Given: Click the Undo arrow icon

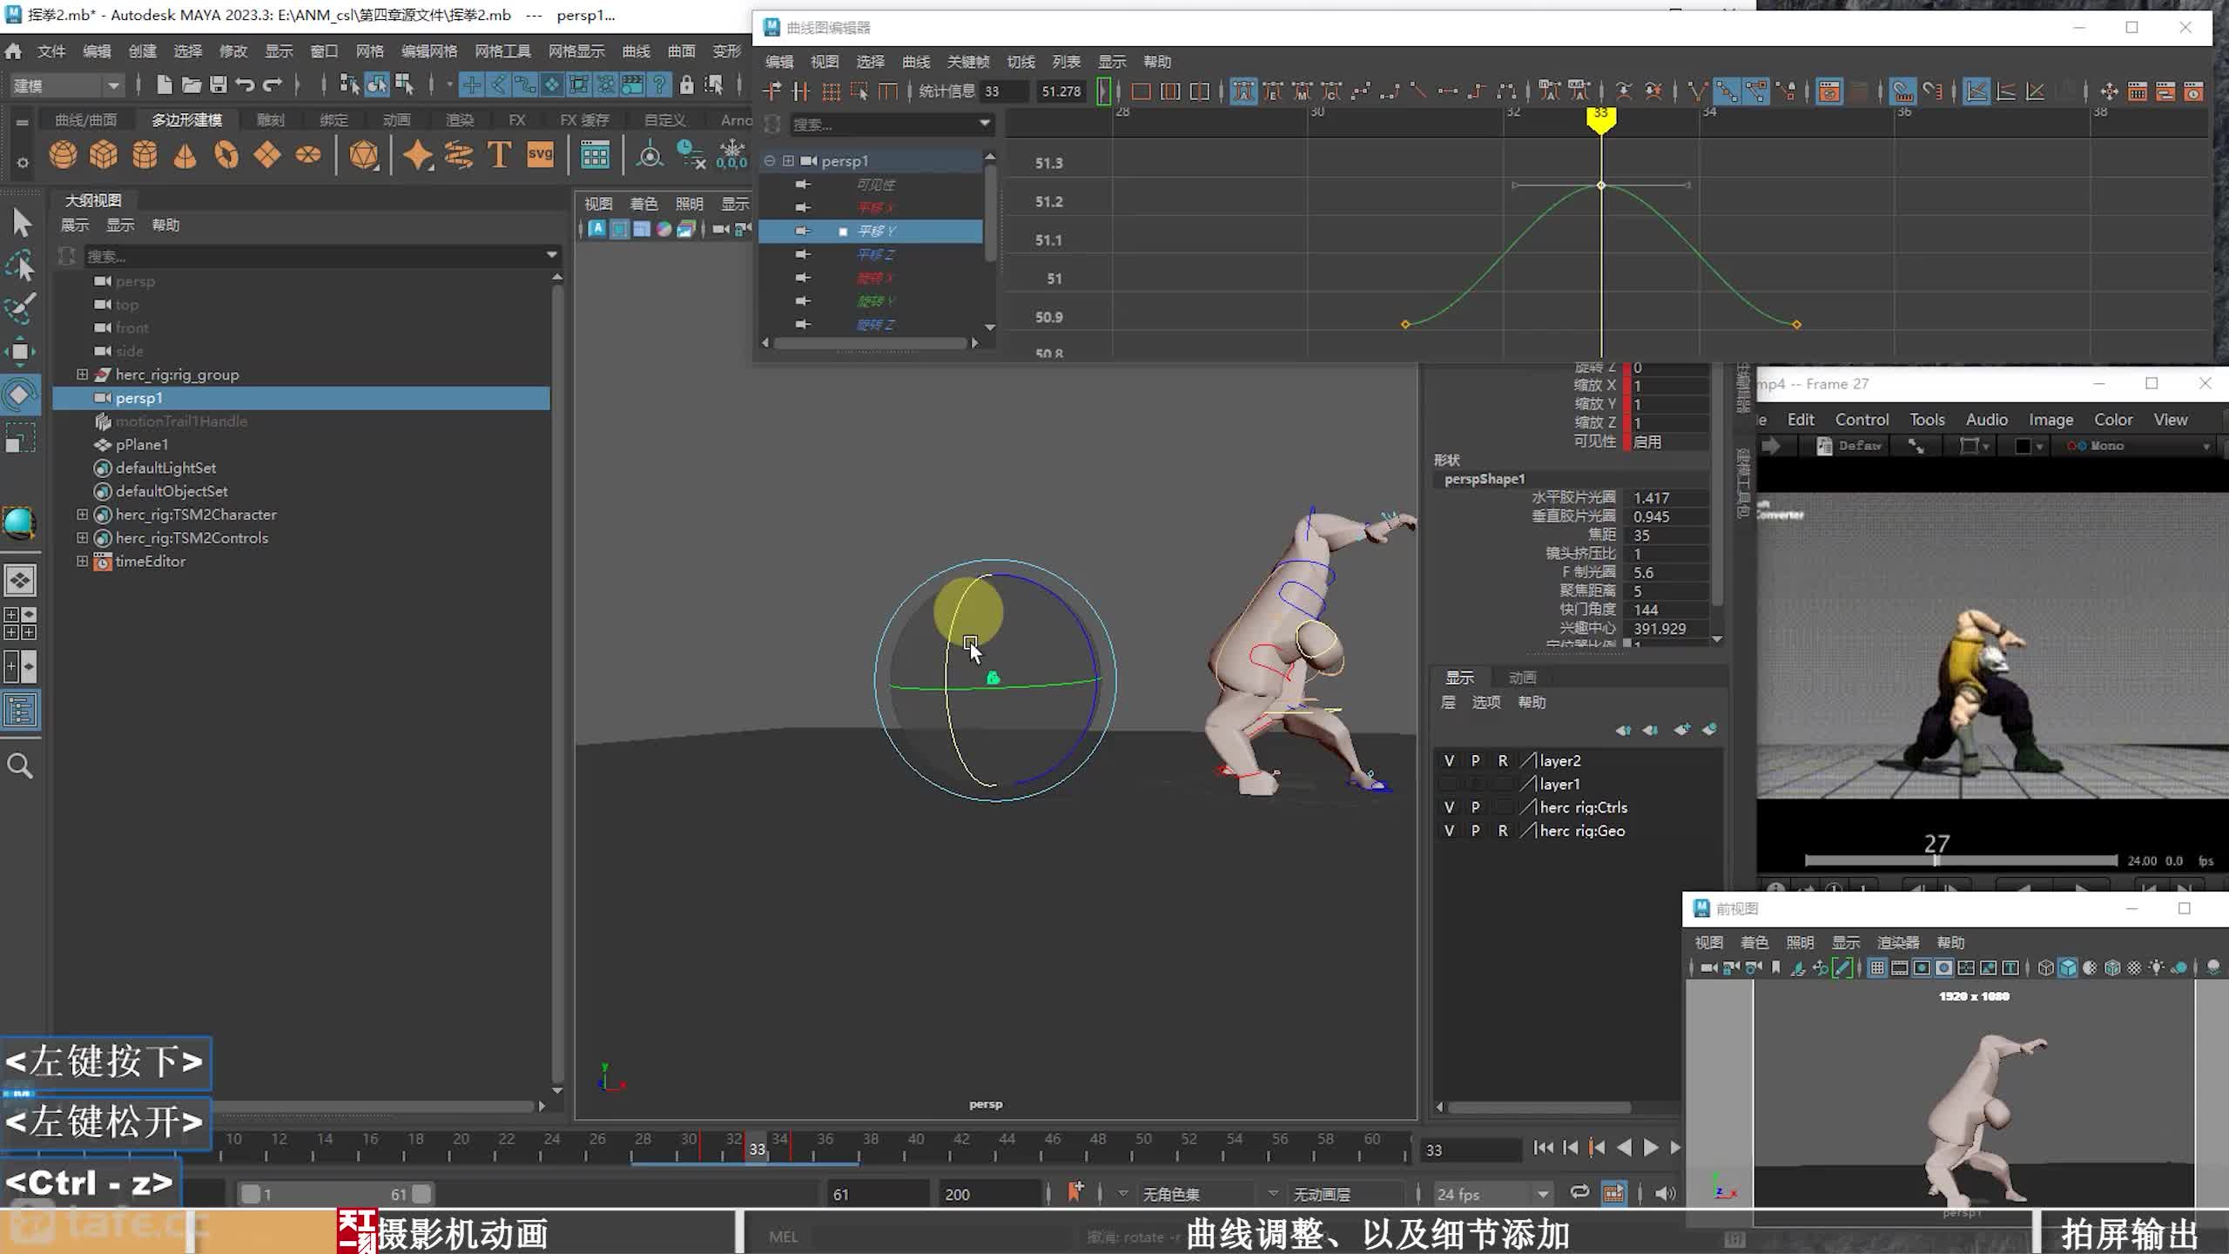Looking at the screenshot, I should (x=246, y=84).
